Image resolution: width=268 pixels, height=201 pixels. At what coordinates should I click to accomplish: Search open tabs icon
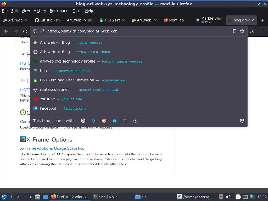[x=125, y=121]
